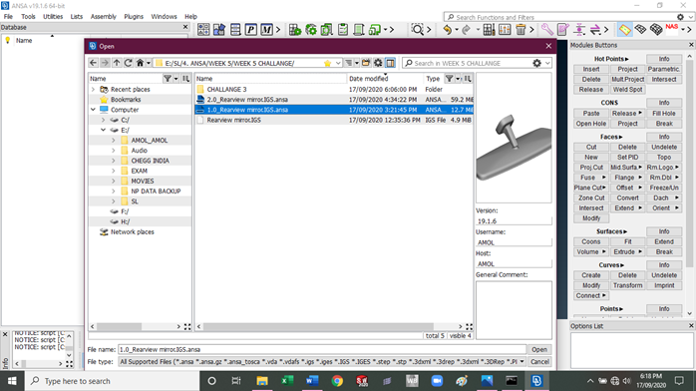This screenshot has width=696, height=391.
Task: Refresh the current folder listing
Action: (x=128, y=63)
